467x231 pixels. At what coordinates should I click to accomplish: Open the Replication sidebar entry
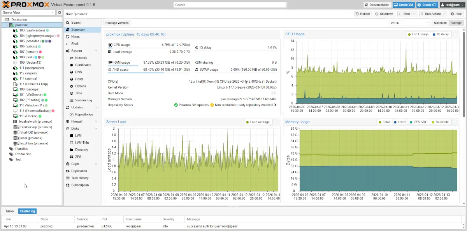(x=79, y=171)
